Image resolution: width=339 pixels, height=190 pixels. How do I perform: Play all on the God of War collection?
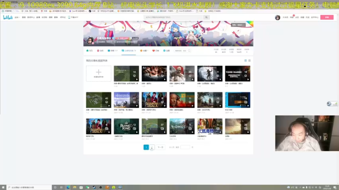(x=192, y=79)
